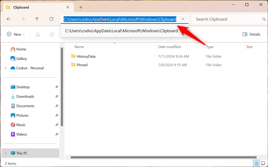Image resolution: width=268 pixels, height=167 pixels.
Task: Open the New item menu
Action: (x=16, y=34)
